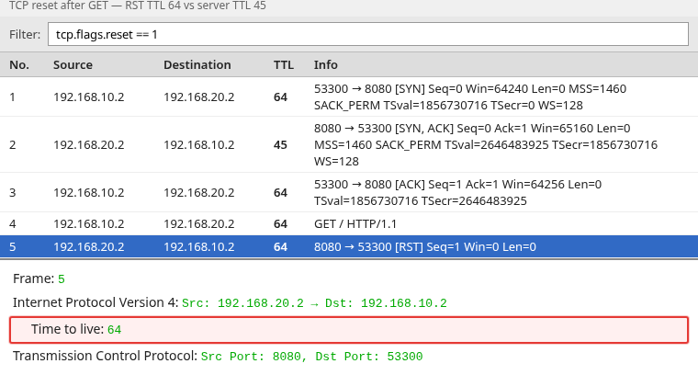Click the Time to live: 64 field
The width and height of the screenshot is (698, 375).
(x=349, y=330)
